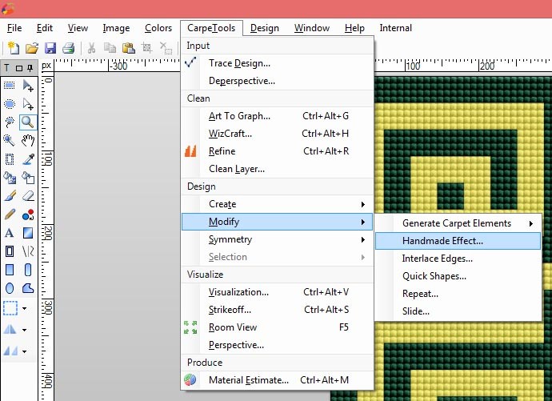Open the Design menu in menu bar
The height and width of the screenshot is (401, 552).
[x=264, y=28]
